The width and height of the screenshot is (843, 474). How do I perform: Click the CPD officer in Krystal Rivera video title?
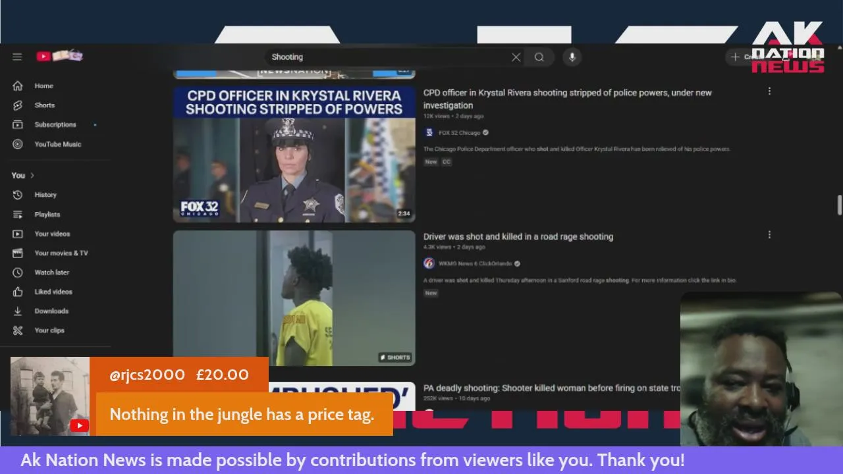(x=567, y=99)
